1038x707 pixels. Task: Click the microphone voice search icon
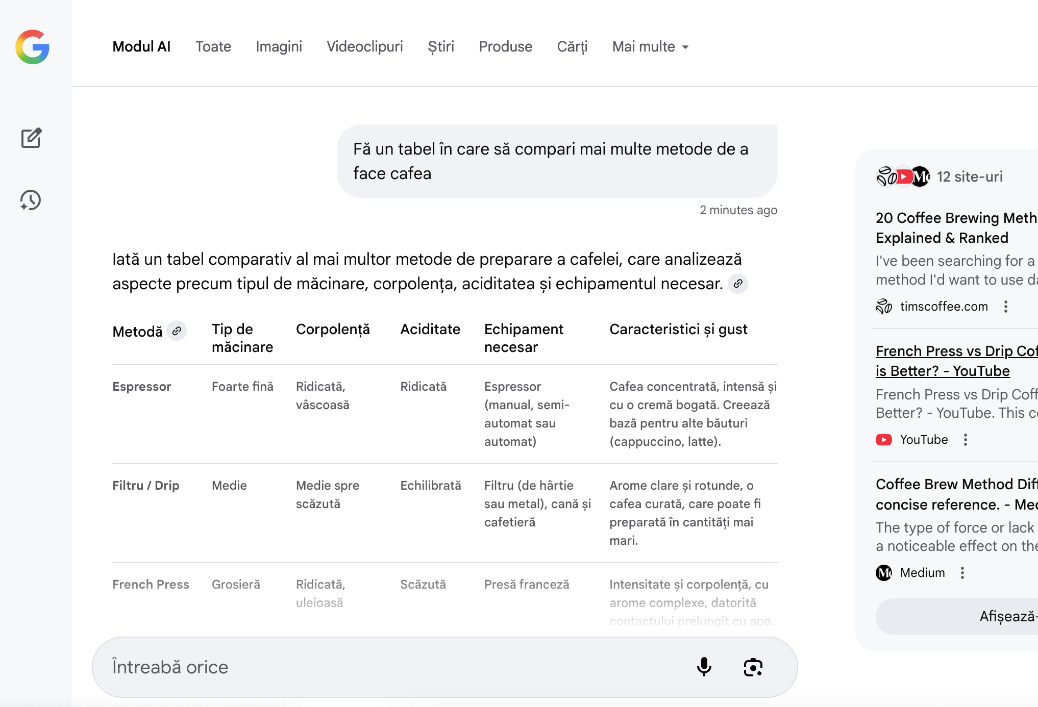click(704, 667)
